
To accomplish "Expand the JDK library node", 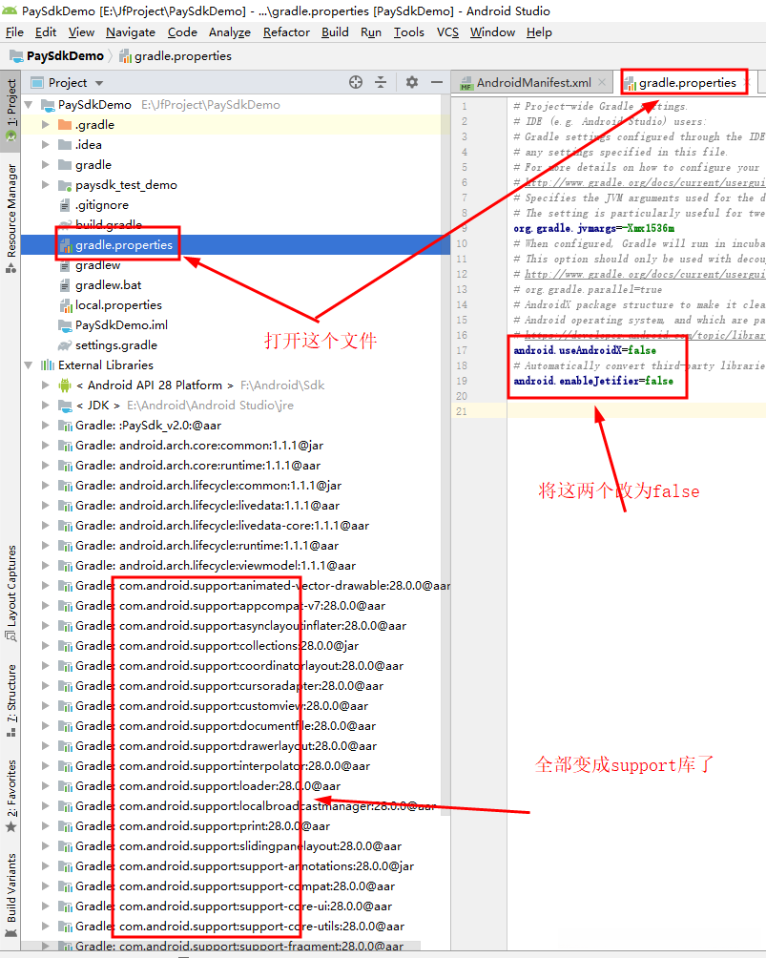I will click(x=45, y=406).
